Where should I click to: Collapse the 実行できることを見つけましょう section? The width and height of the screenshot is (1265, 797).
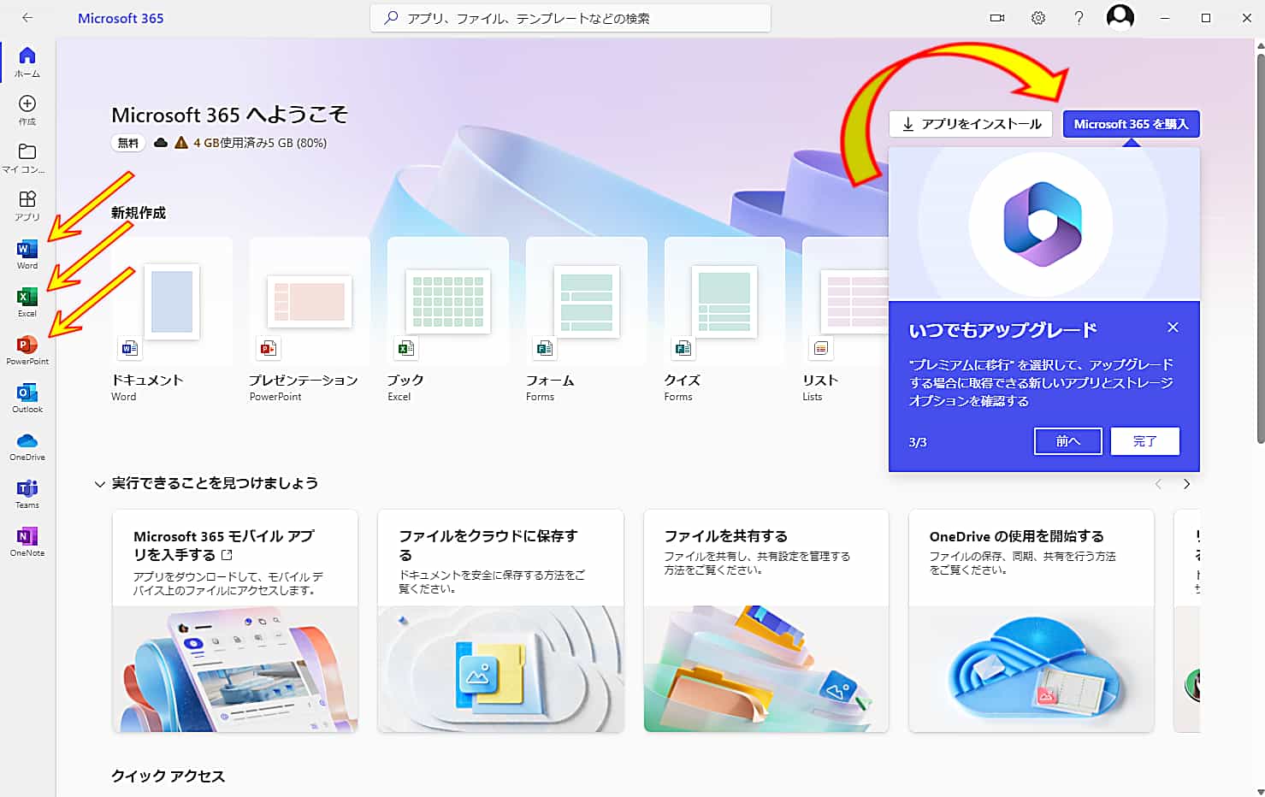coord(99,483)
